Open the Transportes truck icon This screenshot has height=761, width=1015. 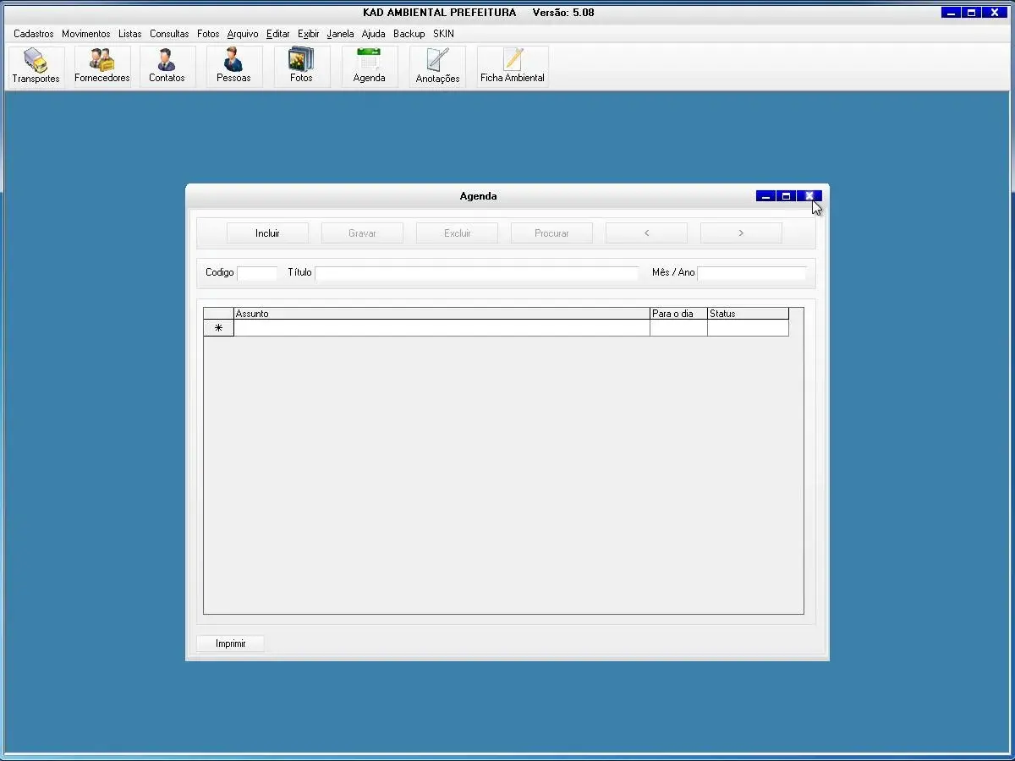pyautogui.click(x=36, y=67)
